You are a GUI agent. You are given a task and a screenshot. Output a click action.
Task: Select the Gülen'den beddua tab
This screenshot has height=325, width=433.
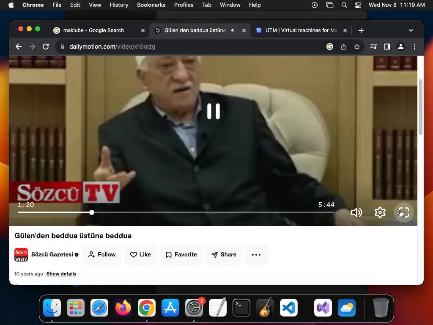195,30
